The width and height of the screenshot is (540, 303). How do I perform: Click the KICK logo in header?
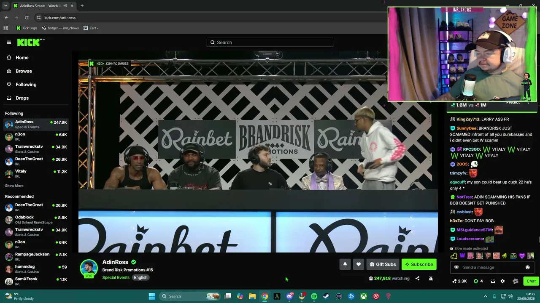click(30, 42)
